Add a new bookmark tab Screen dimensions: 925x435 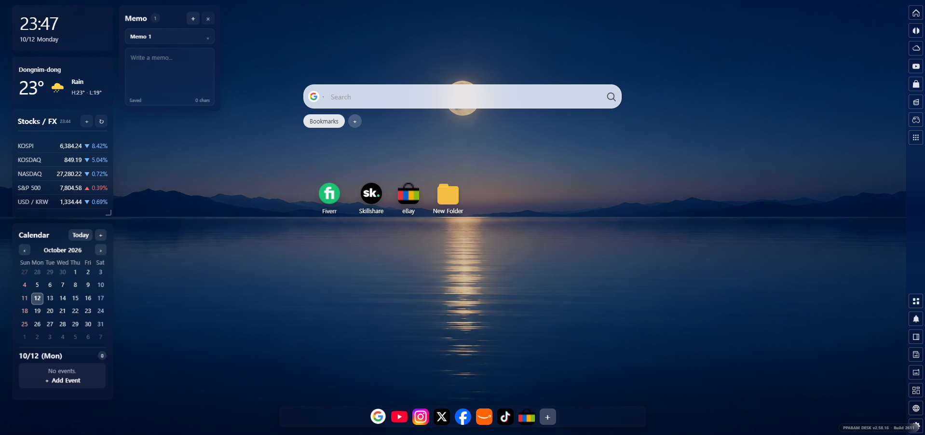click(x=355, y=121)
